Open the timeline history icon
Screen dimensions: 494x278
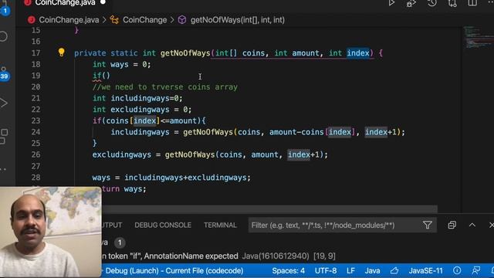[x=432, y=3]
